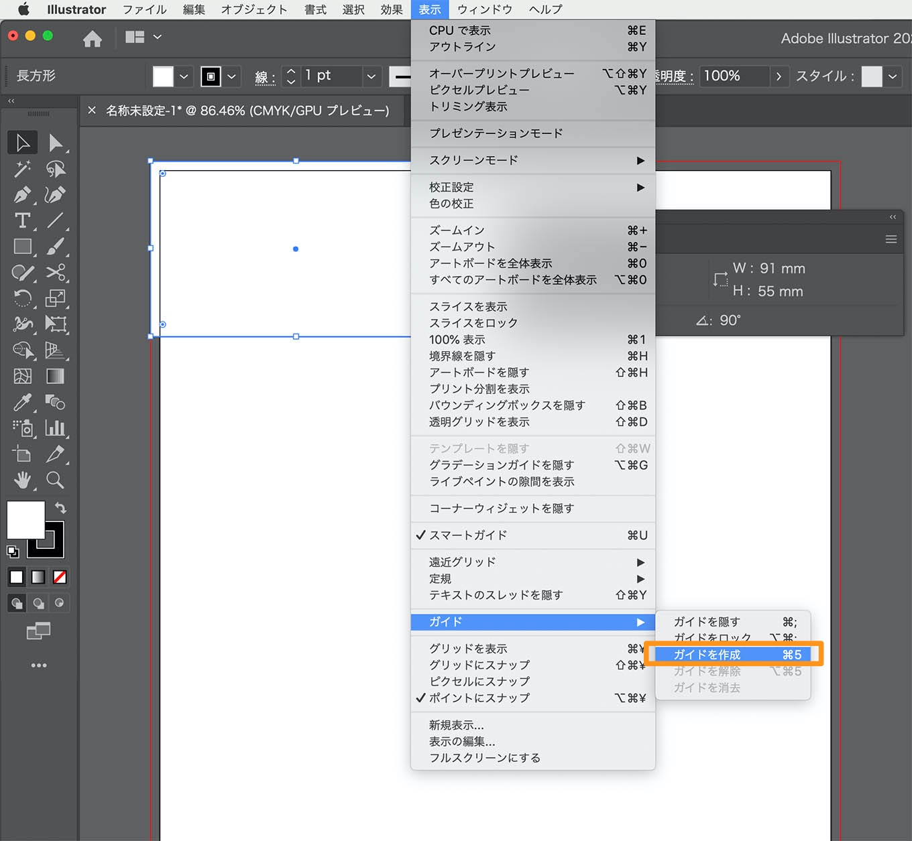This screenshot has width=912, height=841.
Task: Choose ガイドを隠す from submenu
Action: [733, 622]
